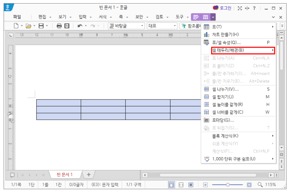Choose 셀 합치기(J) to merge cells
This screenshot has width=289, height=190.
223,97
